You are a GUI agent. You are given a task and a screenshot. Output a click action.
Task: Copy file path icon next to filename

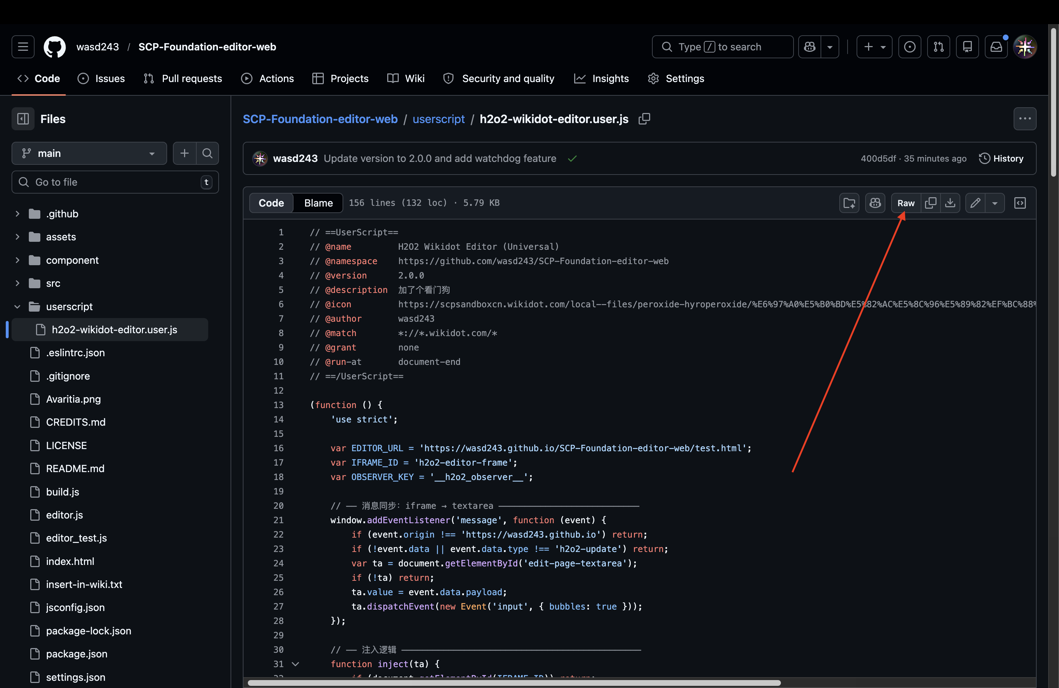click(x=644, y=119)
